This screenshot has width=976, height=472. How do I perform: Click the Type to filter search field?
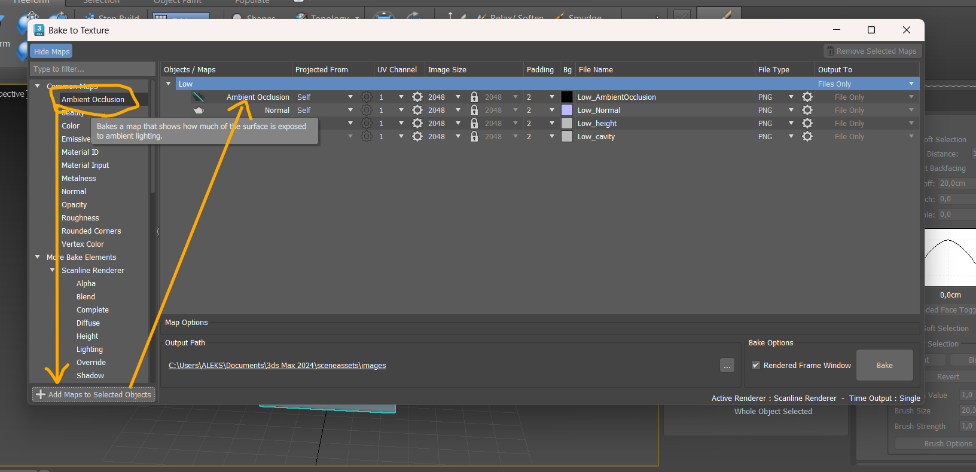pyautogui.click(x=92, y=69)
